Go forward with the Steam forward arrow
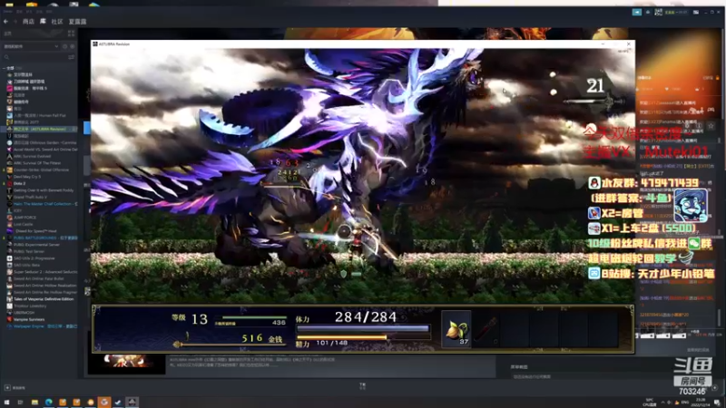The height and width of the screenshot is (408, 726). (x=15, y=21)
